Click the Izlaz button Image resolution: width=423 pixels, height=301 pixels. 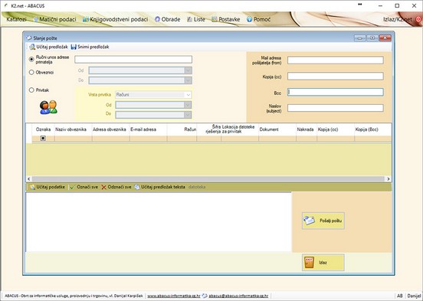tap(323, 262)
